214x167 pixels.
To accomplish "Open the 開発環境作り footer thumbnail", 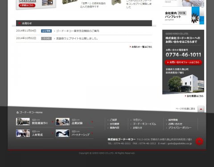I will (23, 122).
